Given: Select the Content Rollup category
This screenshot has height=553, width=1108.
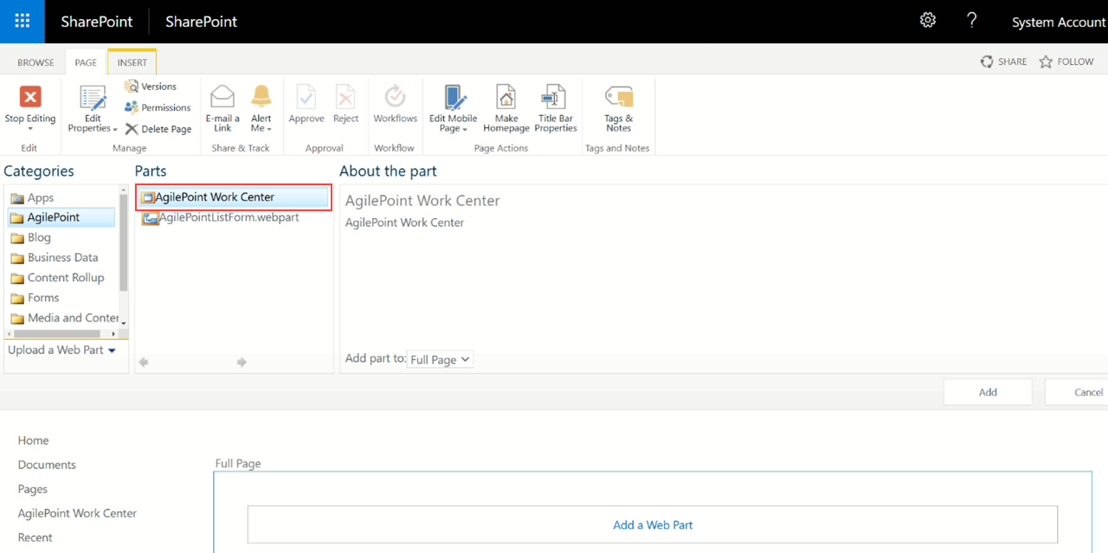Looking at the screenshot, I should (x=57, y=278).
